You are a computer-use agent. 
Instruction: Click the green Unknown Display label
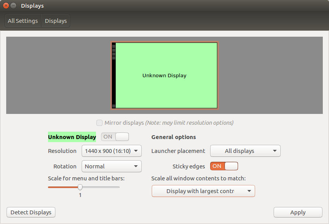pos(72,137)
